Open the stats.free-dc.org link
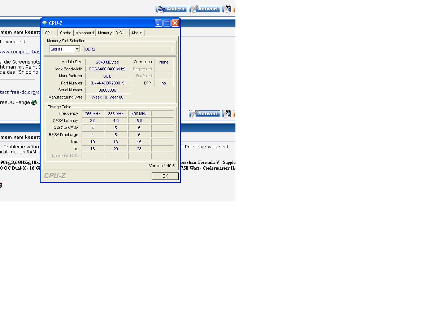 21,92
